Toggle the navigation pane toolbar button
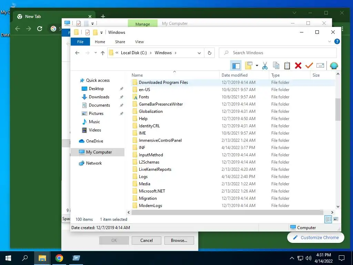 tap(236, 66)
